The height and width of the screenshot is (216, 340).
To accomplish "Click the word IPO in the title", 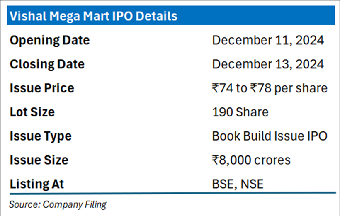I will click(x=122, y=16).
